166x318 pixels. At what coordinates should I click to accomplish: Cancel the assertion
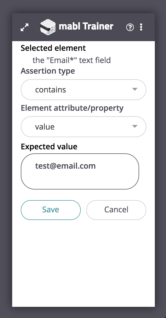click(x=116, y=210)
